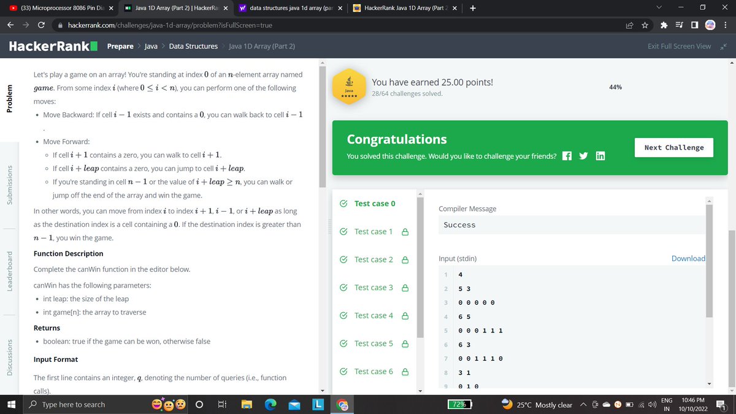The width and height of the screenshot is (736, 414).
Task: Open the Submissions side tab
Action: point(9,184)
